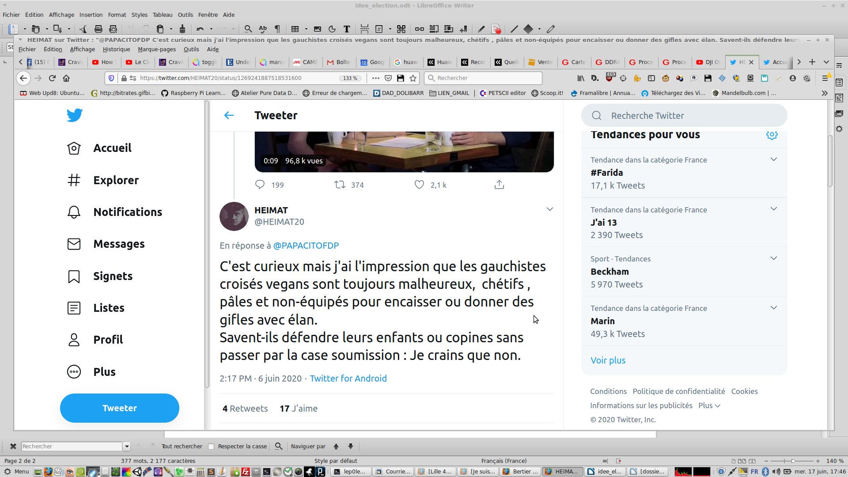Open the Plus dropdown in footer links
This screenshot has width=848, height=477.
click(x=709, y=405)
